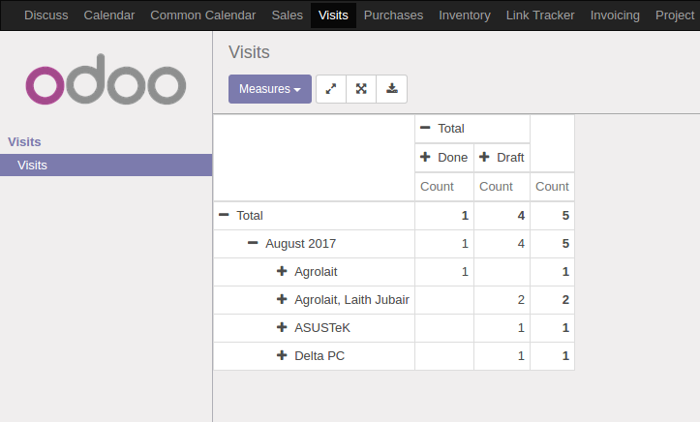Image resolution: width=700 pixels, height=422 pixels.
Task: Open the Sales menu
Action: [x=287, y=15]
